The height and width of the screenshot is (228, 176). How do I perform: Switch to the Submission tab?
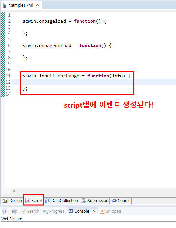click(x=95, y=201)
